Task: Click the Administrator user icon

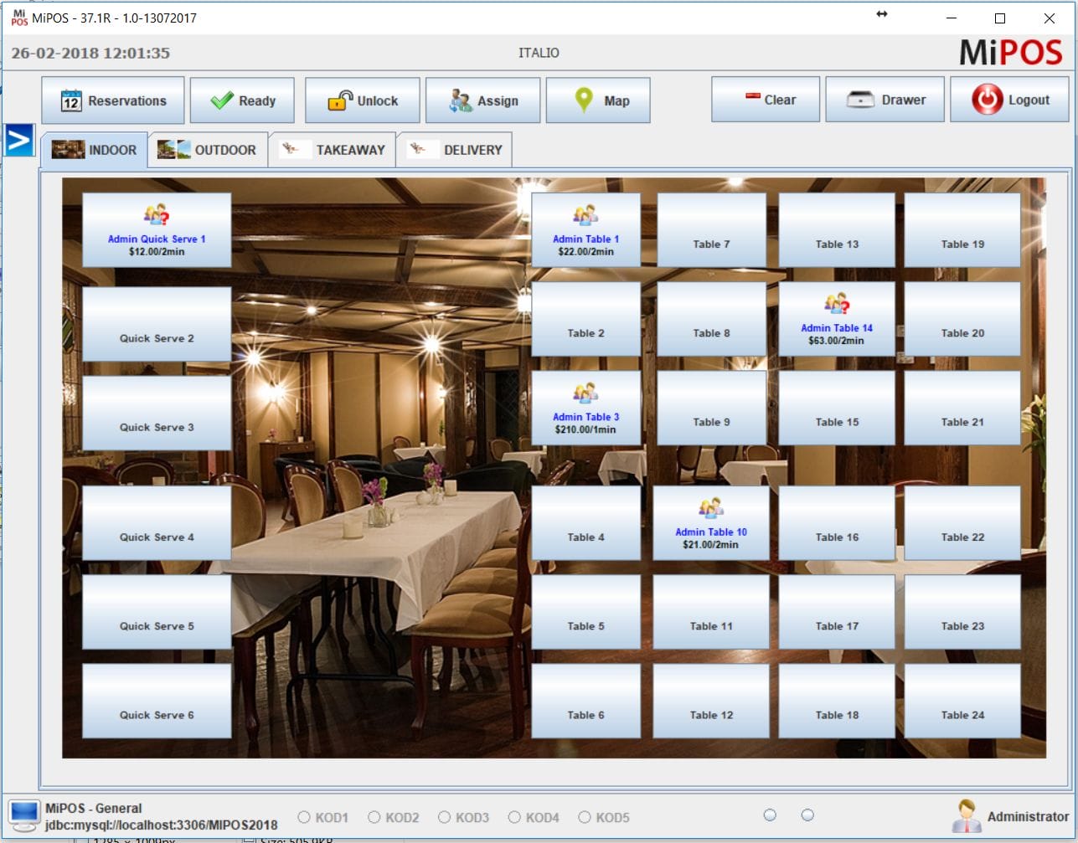Action: (x=967, y=815)
